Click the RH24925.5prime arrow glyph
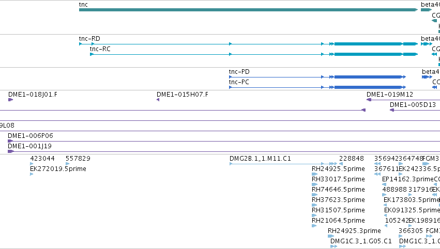 point(314,174)
